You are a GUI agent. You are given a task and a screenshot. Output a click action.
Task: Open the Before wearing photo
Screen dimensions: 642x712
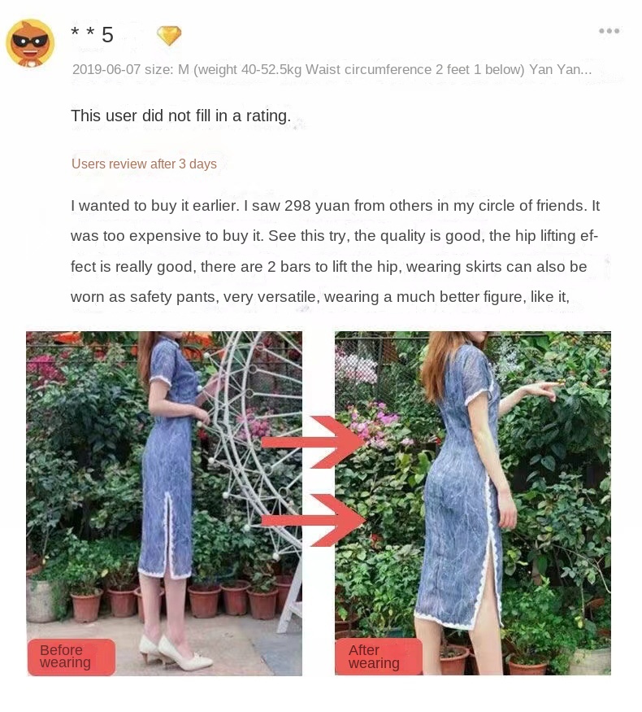(164, 503)
